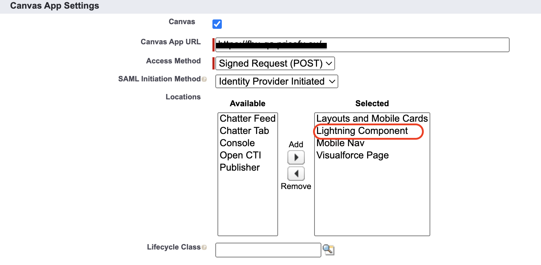Select Layouts and Mobile Cards entry
Screen dimensions: 541x265
point(372,118)
